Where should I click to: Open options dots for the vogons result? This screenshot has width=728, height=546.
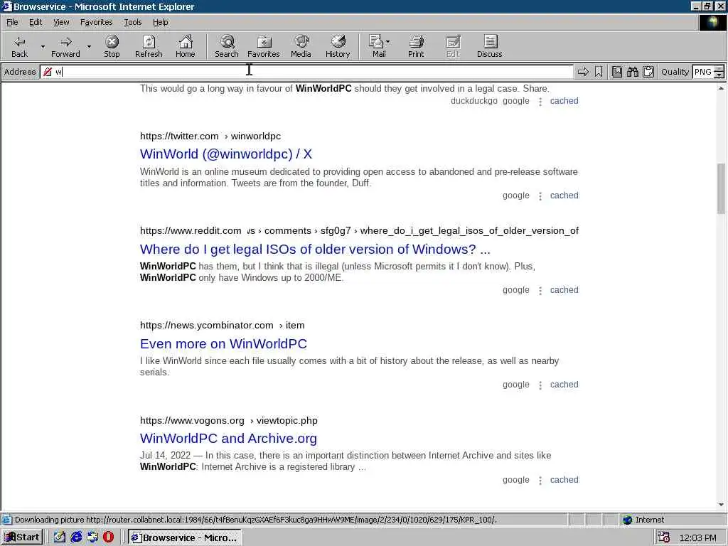pos(540,481)
